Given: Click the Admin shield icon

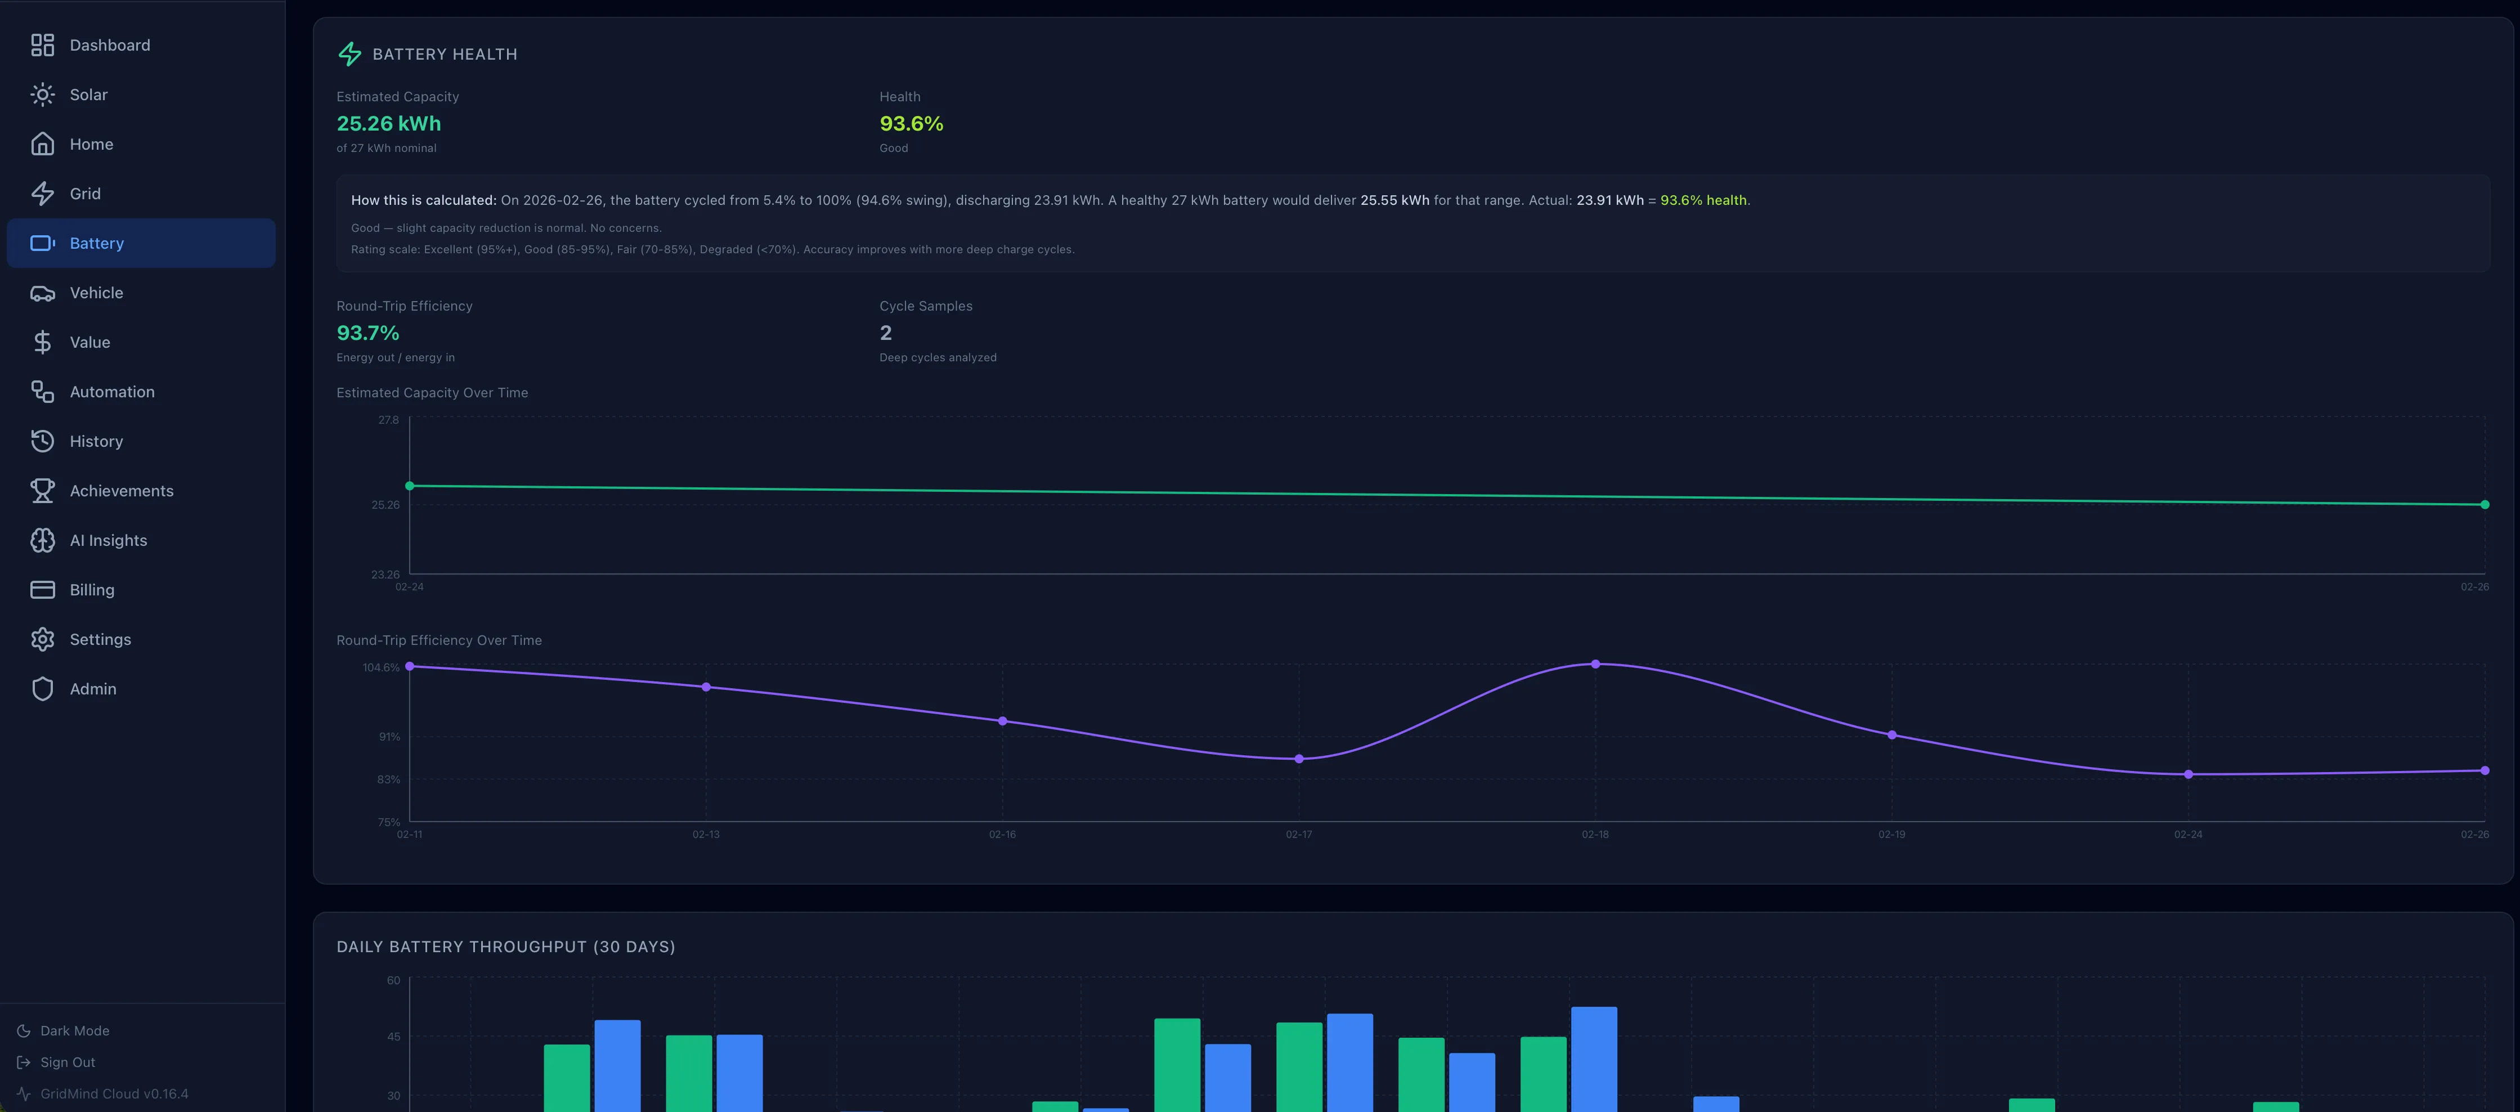Looking at the screenshot, I should tap(42, 689).
